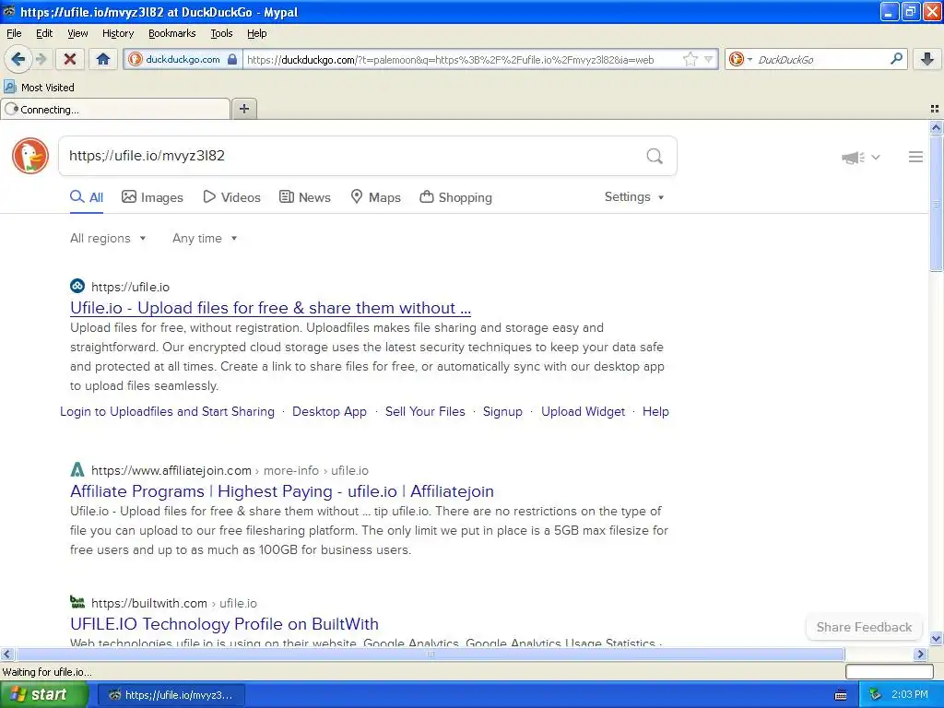This screenshot has height=708, width=944.
Task: Open Affiliate Programs Highest Paying result
Action: (x=282, y=491)
